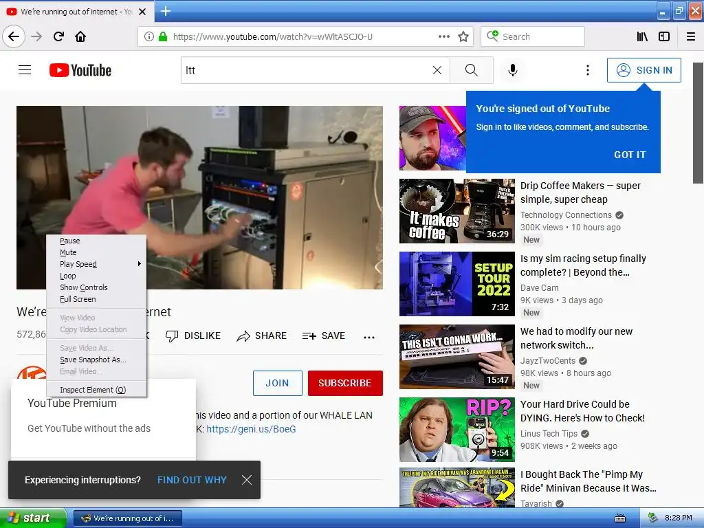This screenshot has width=704, height=528.
Task: Save the video to a playlist
Action: click(x=324, y=335)
